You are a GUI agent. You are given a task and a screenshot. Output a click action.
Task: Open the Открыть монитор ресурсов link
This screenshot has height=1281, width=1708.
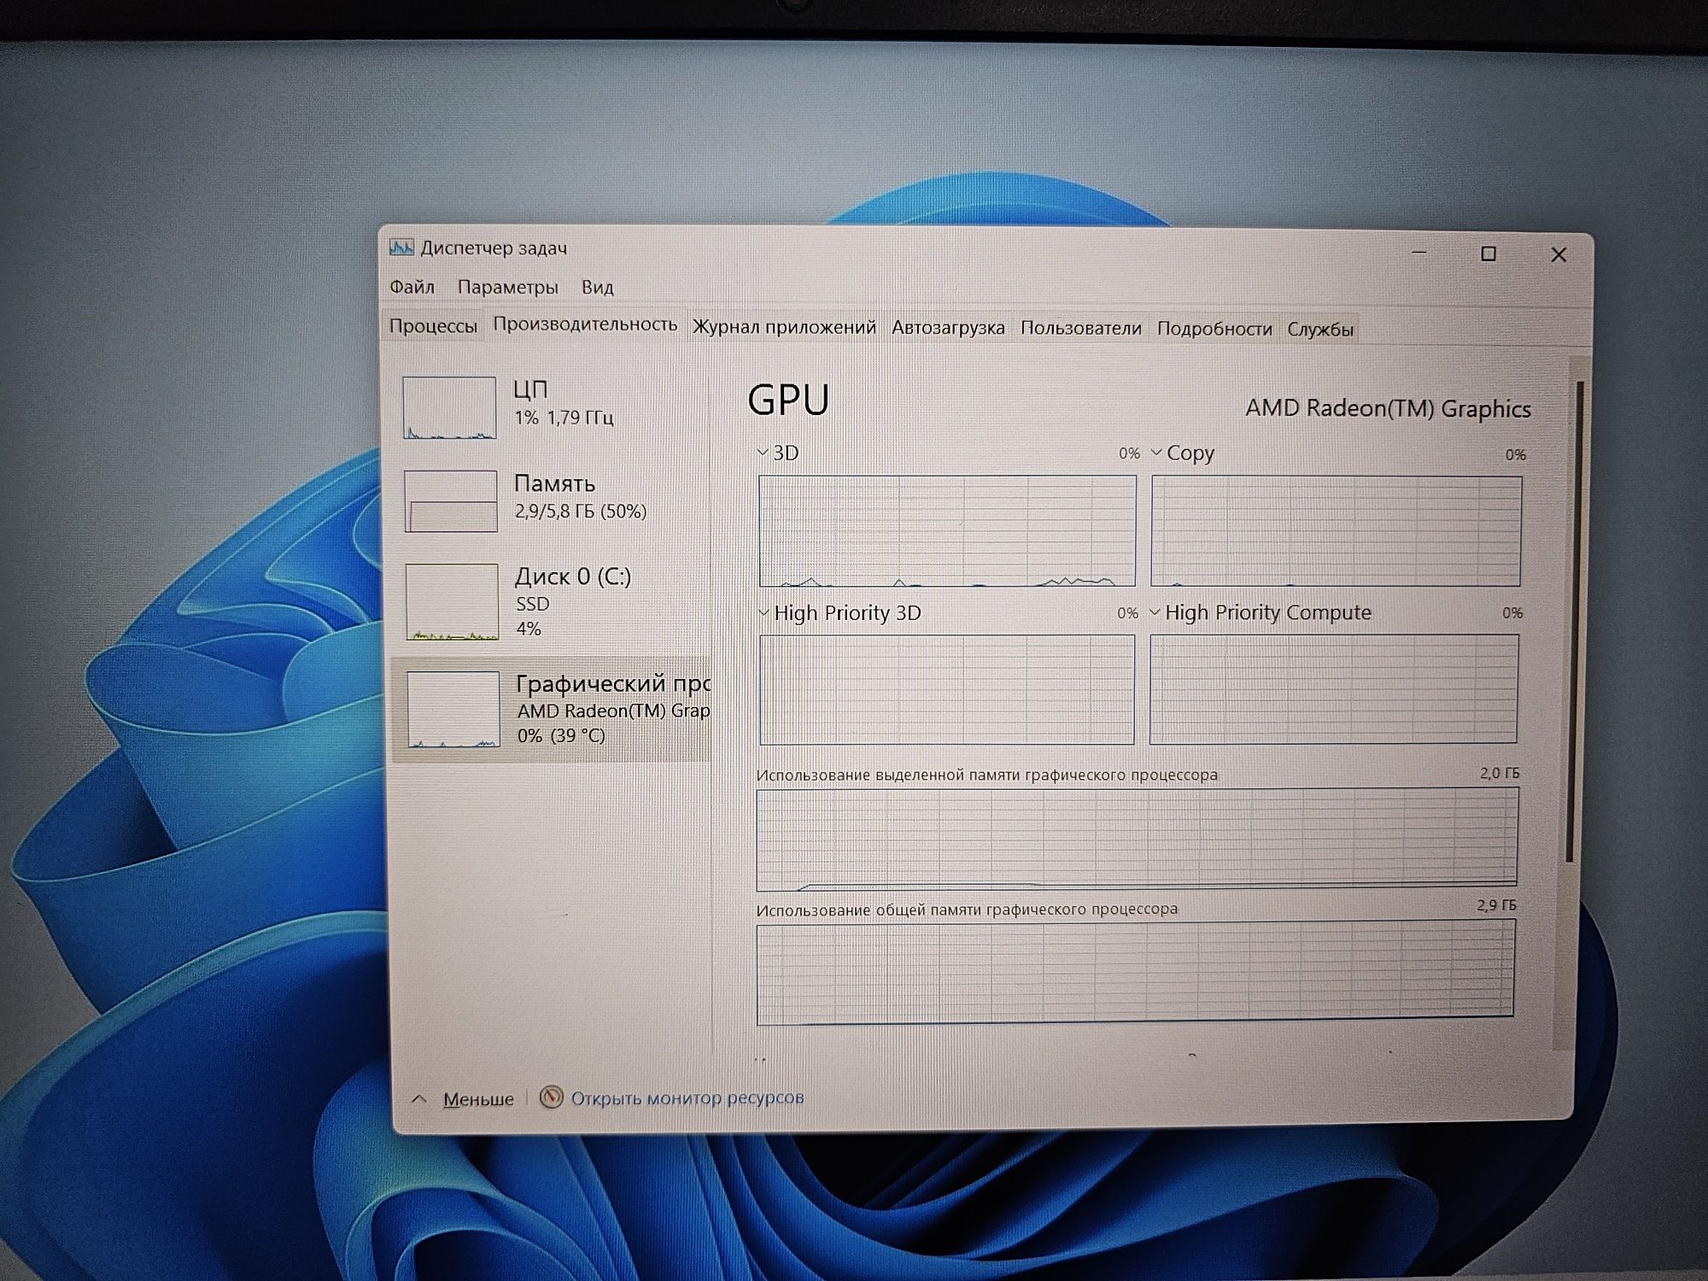coord(687,1097)
